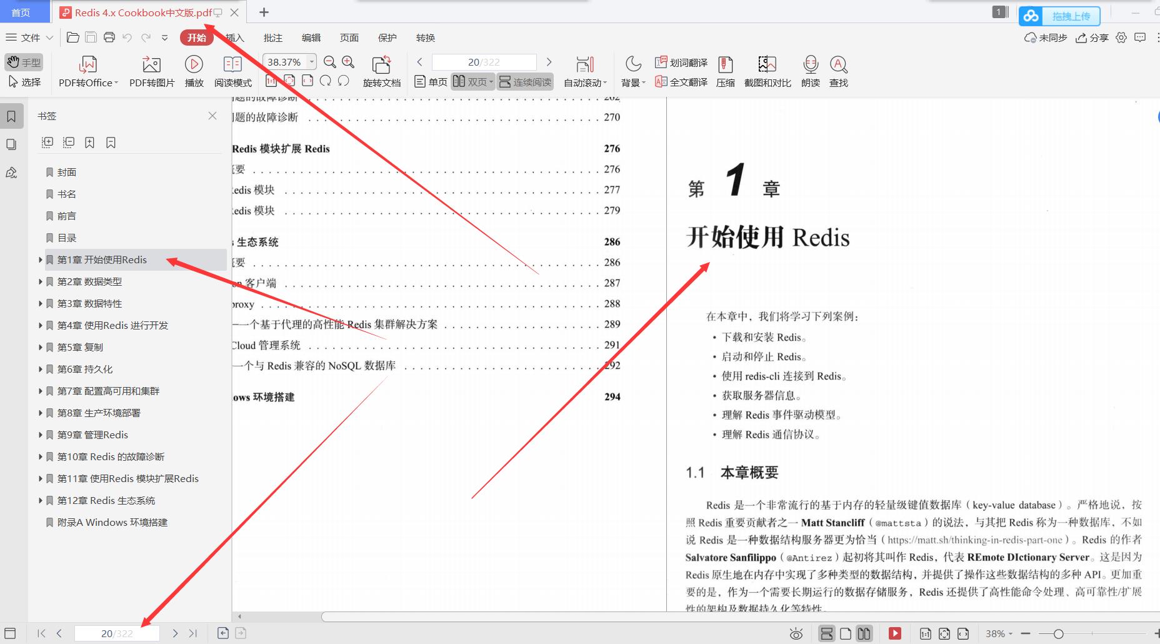The height and width of the screenshot is (644, 1160).
Task: Rotate view clockwise in the ribbon
Action: point(325,81)
